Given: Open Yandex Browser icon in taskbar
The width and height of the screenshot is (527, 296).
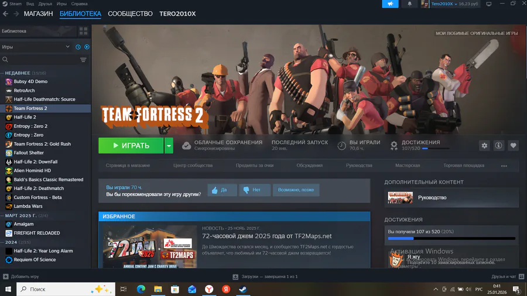Looking at the screenshot, I should [x=209, y=289].
